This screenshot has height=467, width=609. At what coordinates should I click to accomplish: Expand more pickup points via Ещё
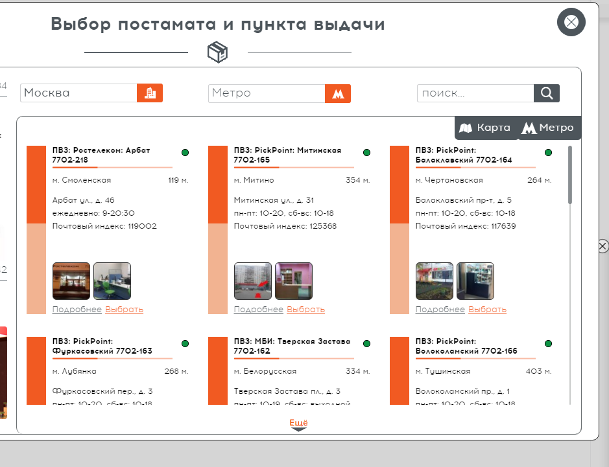pos(298,421)
